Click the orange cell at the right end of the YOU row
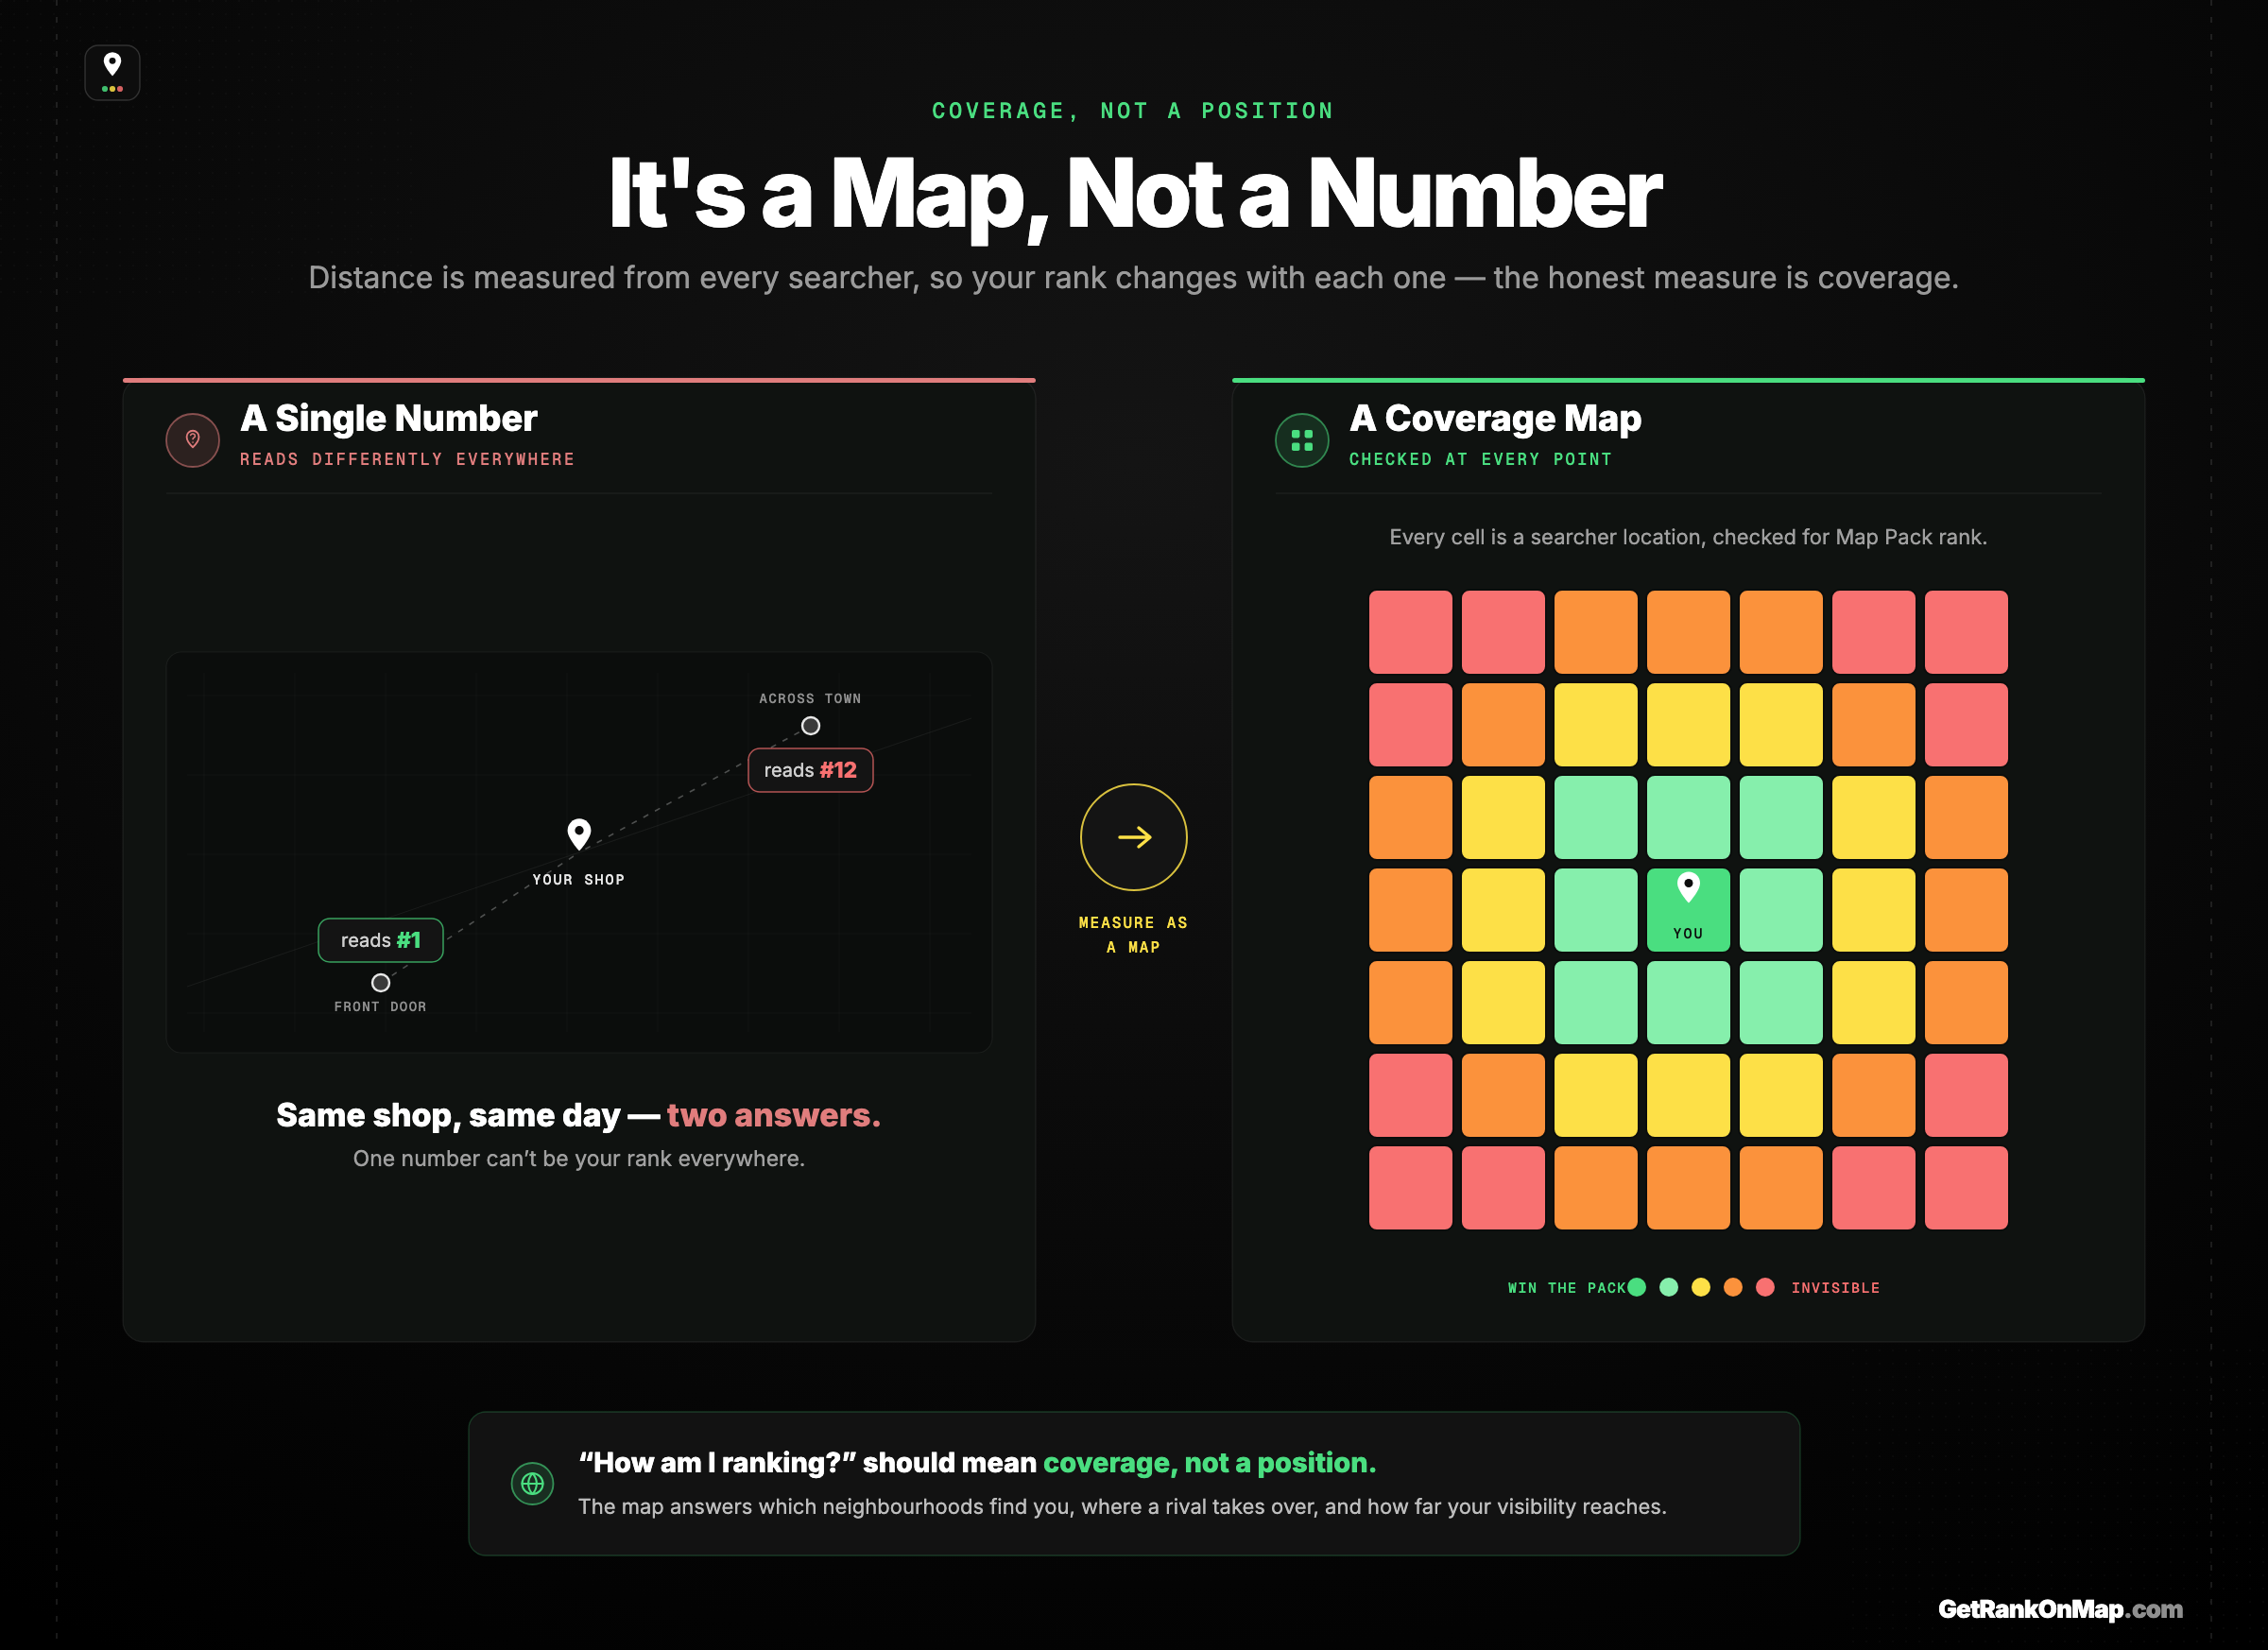The width and height of the screenshot is (2268, 1650). [1966, 909]
